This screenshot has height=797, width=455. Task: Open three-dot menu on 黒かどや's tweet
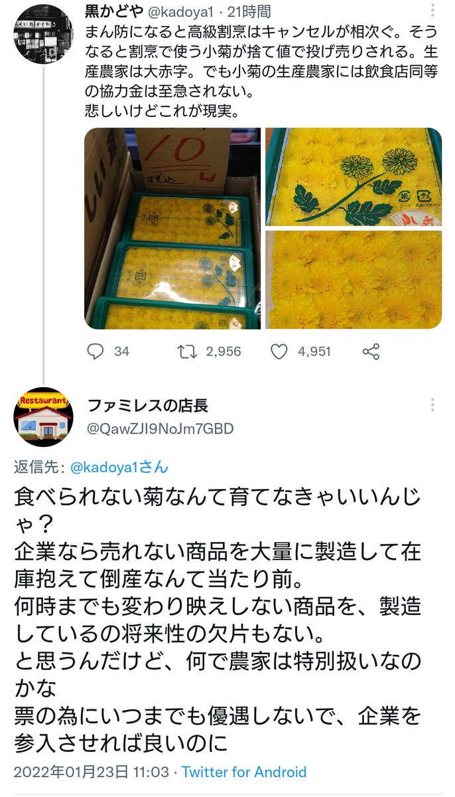pyautogui.click(x=433, y=11)
